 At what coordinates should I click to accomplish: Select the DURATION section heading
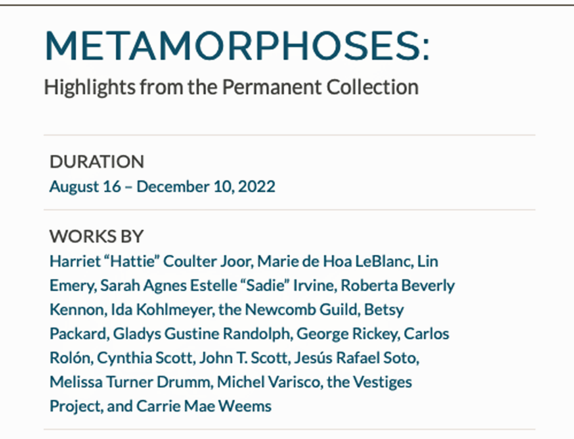[x=96, y=161]
